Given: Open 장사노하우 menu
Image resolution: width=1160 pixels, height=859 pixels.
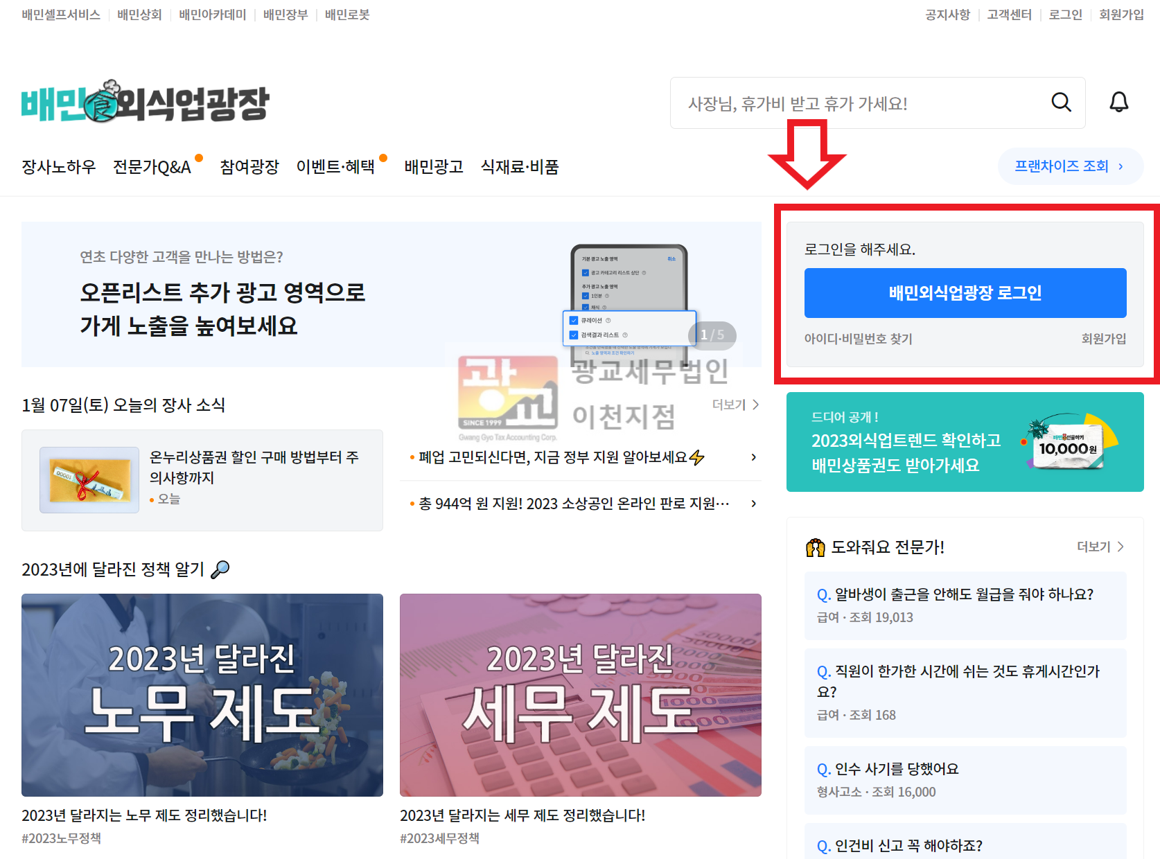Looking at the screenshot, I should [59, 167].
